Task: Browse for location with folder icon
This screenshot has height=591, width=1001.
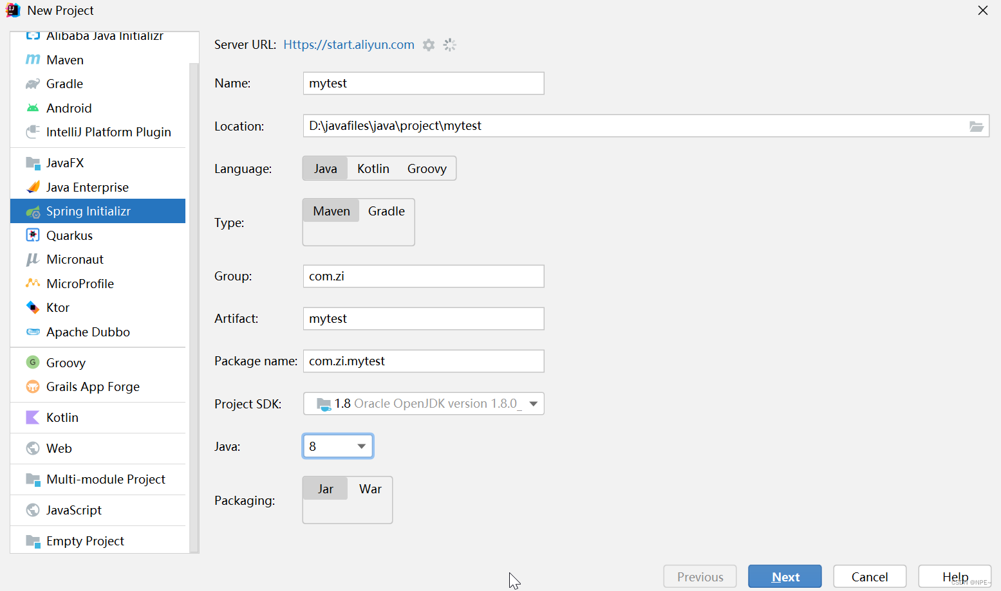Action: click(x=977, y=127)
